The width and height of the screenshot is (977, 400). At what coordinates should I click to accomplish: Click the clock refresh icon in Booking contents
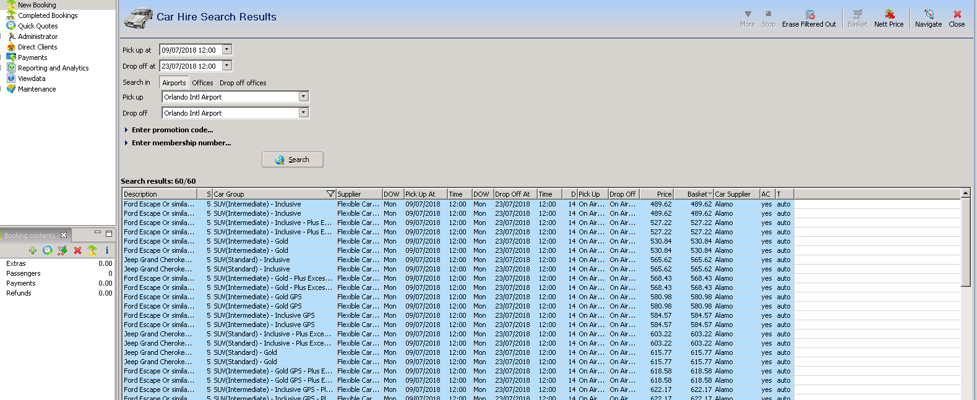click(x=48, y=250)
